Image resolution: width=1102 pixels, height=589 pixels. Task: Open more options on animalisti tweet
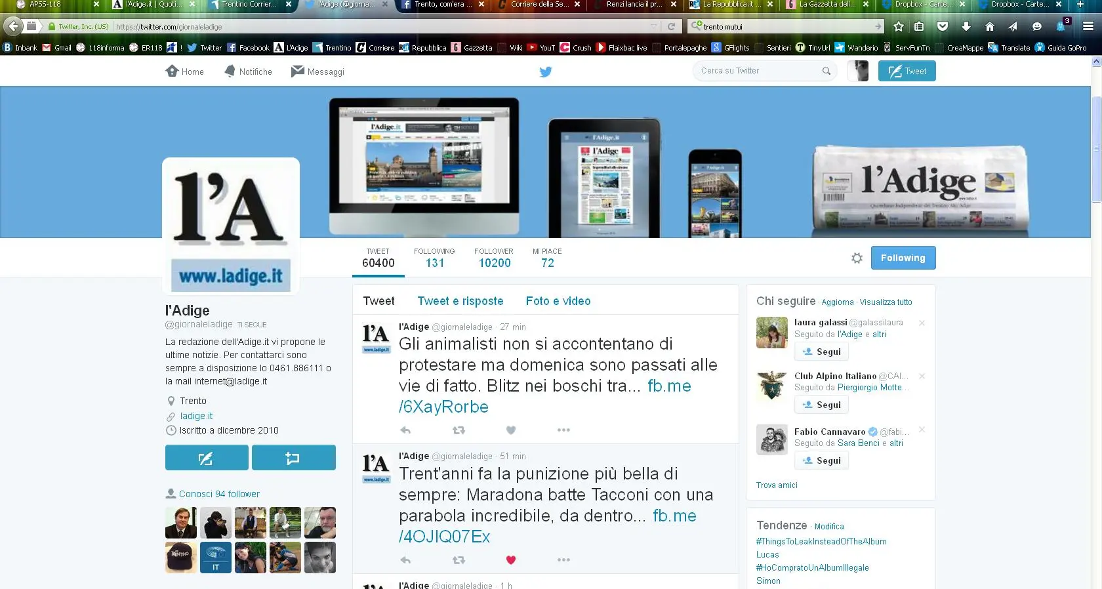tap(563, 430)
